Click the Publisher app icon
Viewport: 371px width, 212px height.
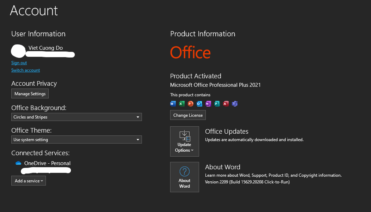[x=217, y=103]
